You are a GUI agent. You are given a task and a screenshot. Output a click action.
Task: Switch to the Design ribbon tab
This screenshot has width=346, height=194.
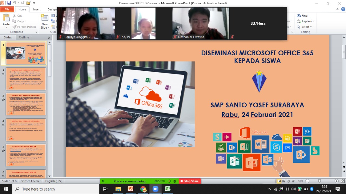pos(52,9)
